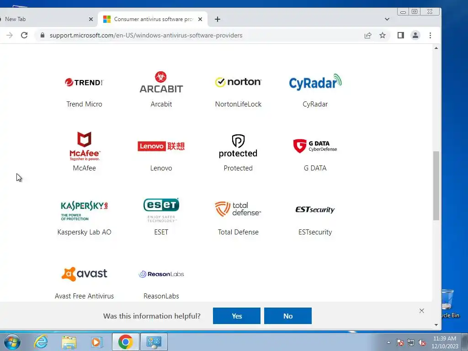Open Windows Media Player taskbar icon
468x351 pixels.
(97, 342)
